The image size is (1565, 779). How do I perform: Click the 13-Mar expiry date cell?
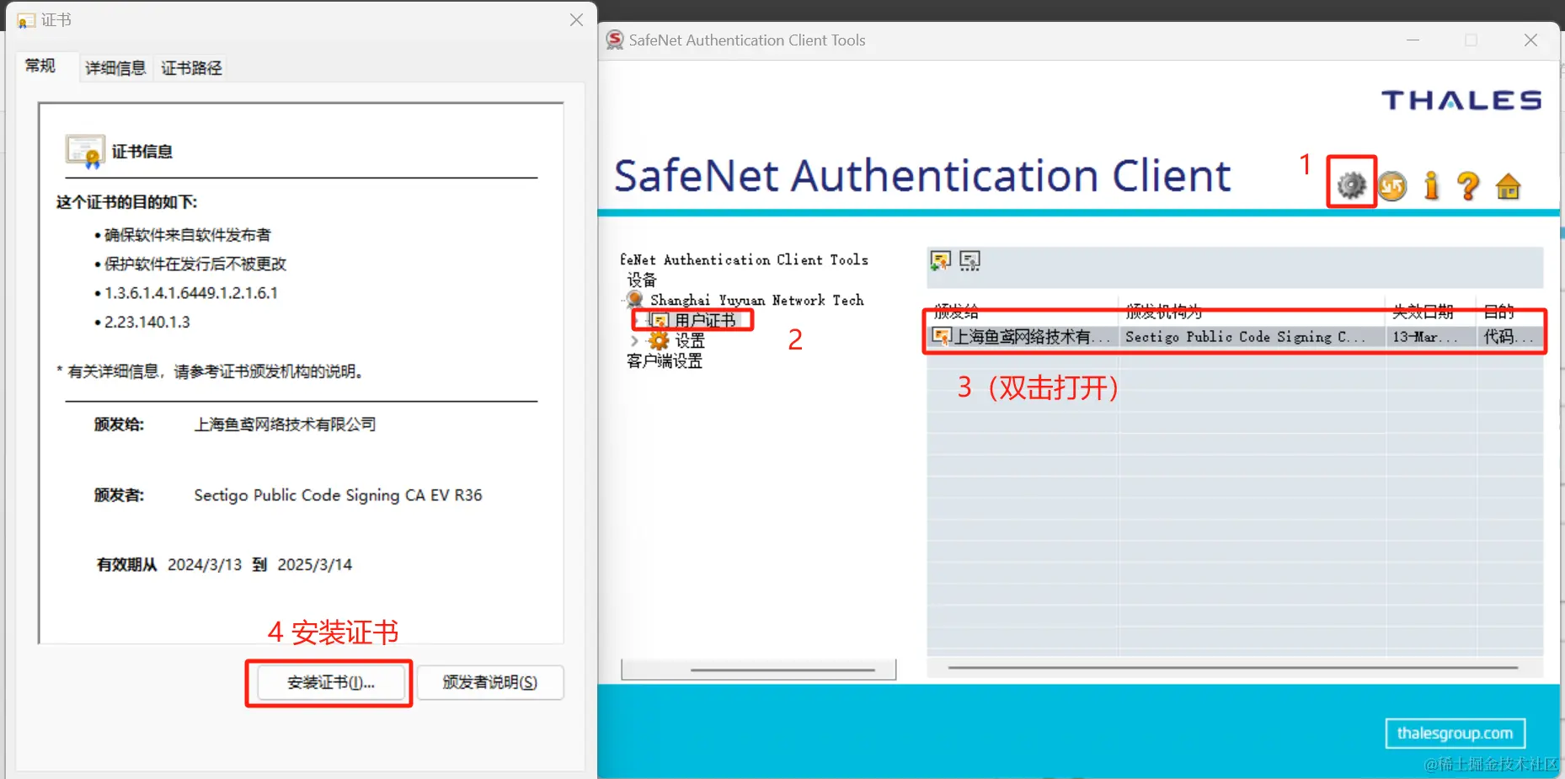(x=1424, y=337)
